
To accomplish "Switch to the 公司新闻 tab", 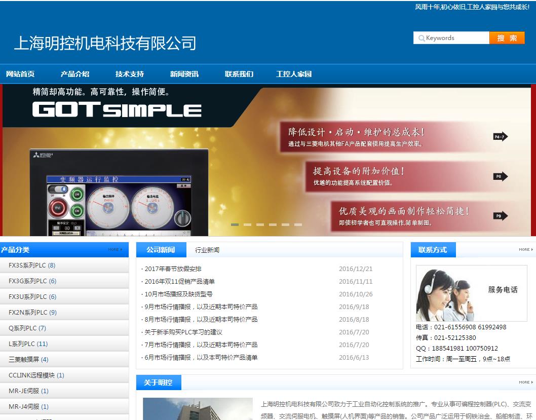I will pyautogui.click(x=161, y=250).
